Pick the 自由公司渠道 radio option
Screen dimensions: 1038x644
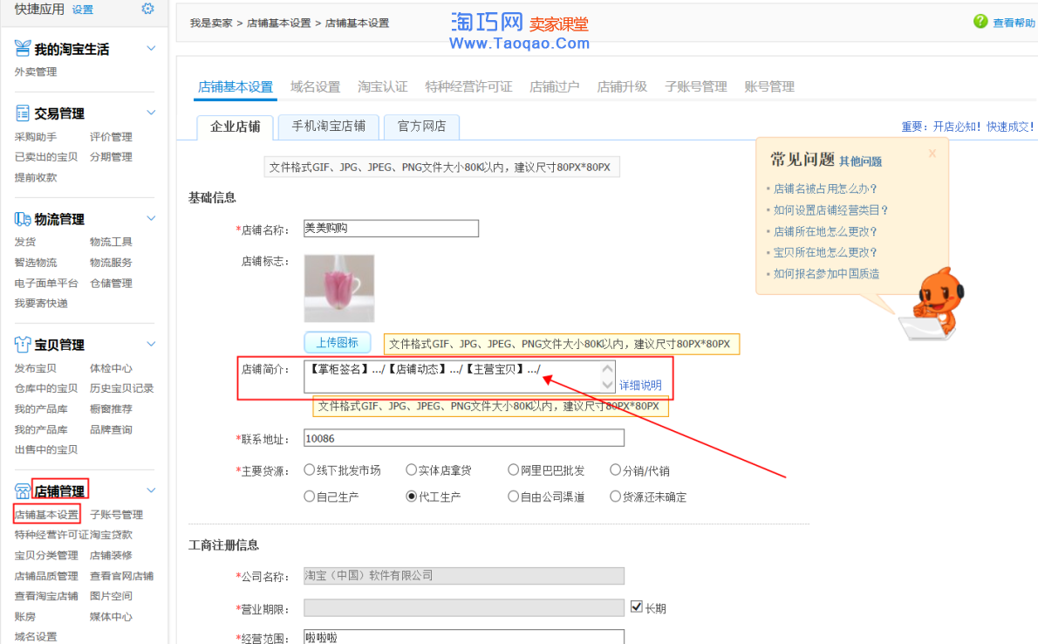tap(513, 496)
